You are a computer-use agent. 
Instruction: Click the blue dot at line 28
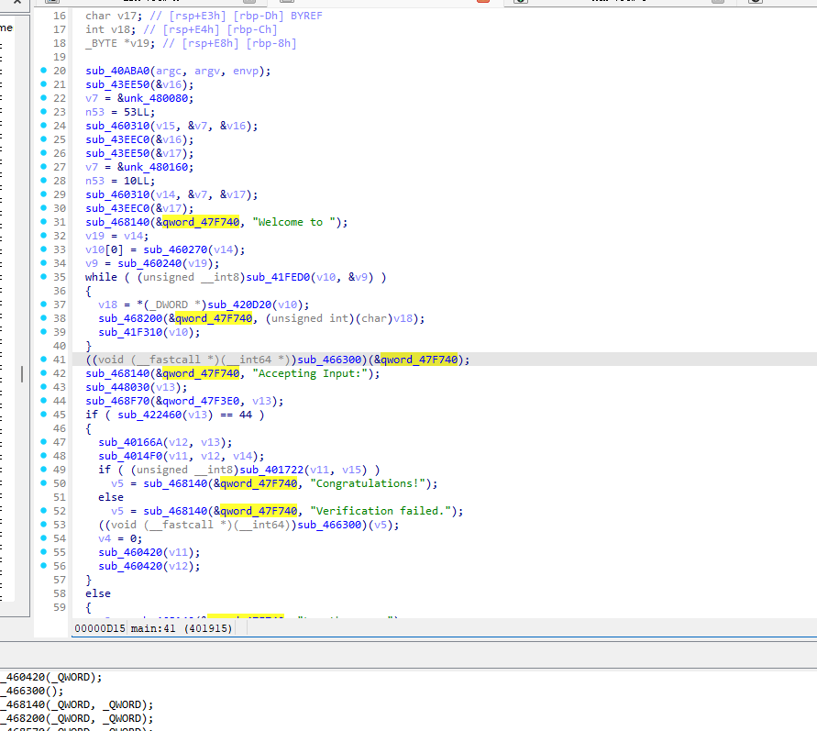(x=43, y=181)
